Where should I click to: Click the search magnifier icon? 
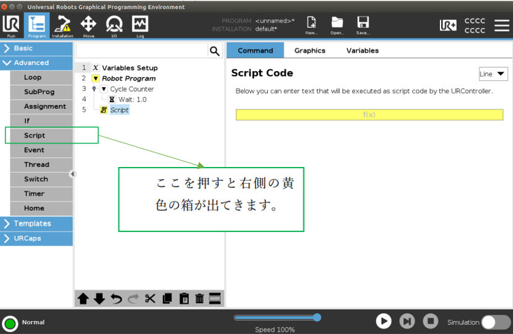(x=215, y=51)
